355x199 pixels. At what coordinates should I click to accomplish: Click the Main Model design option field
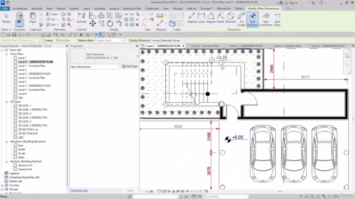(x=226, y=197)
